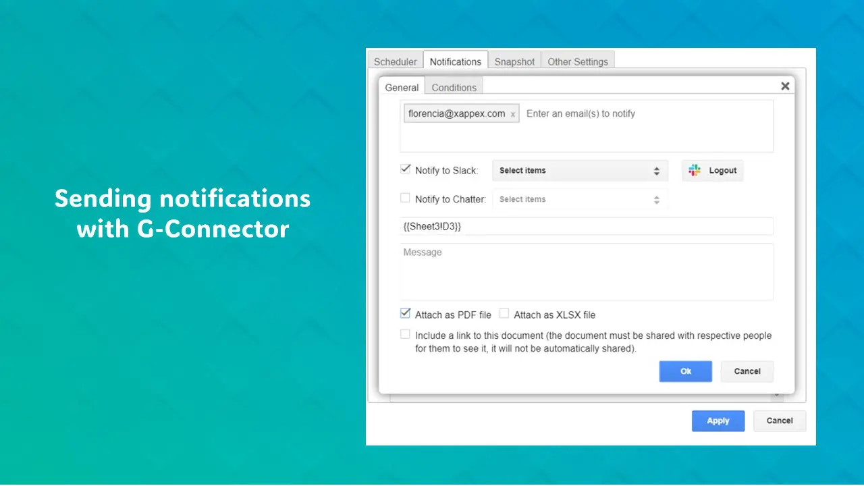864x486 pixels.
Task: Open the Snapshot tab
Action: tap(514, 61)
